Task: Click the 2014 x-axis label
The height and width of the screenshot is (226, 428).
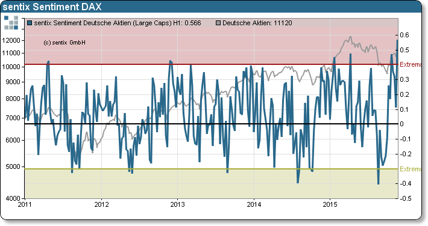Action: [254, 204]
